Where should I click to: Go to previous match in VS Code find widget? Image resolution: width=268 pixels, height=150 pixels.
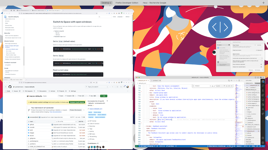(x=225, y=86)
